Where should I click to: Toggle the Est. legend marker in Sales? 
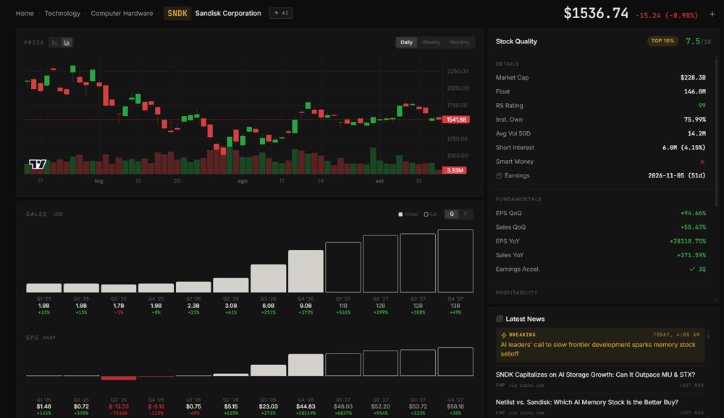(x=426, y=214)
